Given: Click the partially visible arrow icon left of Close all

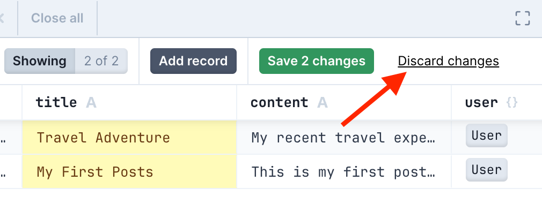Looking at the screenshot, I should pos(2,18).
